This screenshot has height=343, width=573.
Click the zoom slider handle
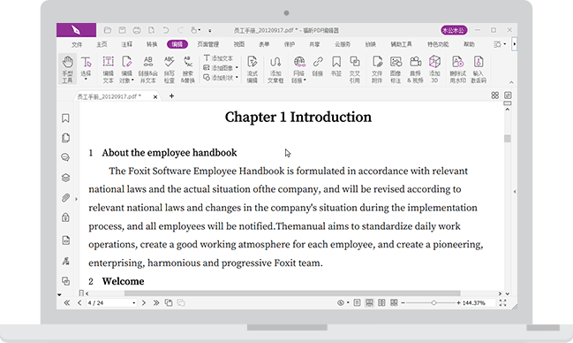coord(434,302)
